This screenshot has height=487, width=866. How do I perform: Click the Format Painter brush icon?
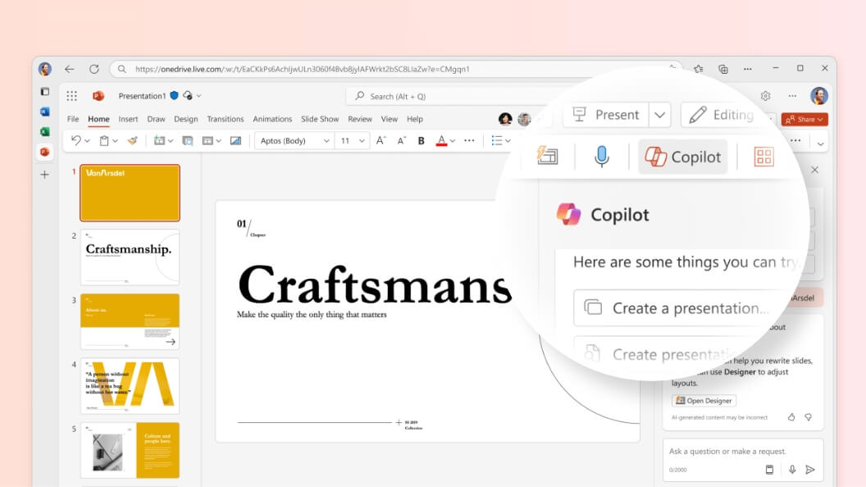pyautogui.click(x=132, y=141)
